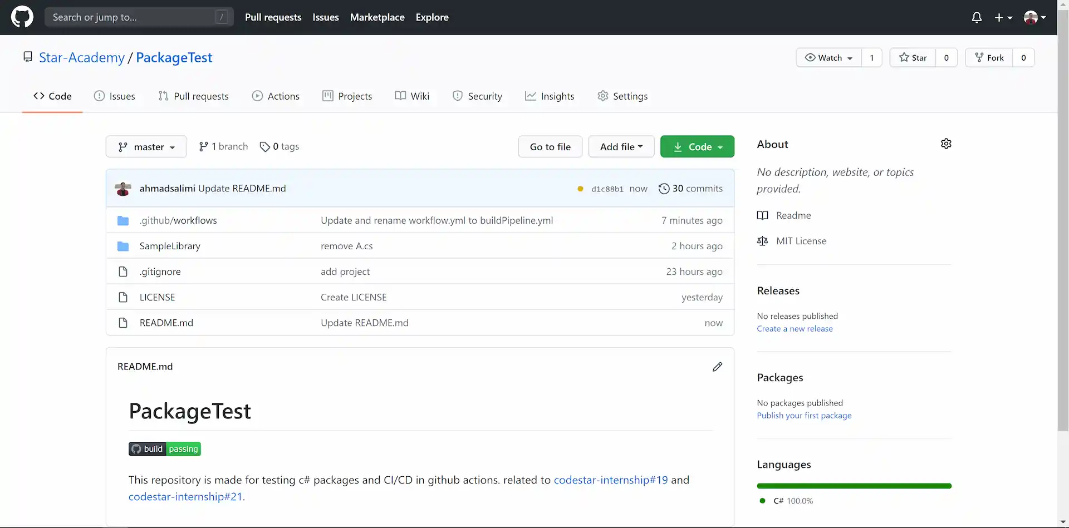Viewport: 1069px width, 528px height.
Task: Open codestar-internship#19 link
Action: click(x=611, y=480)
